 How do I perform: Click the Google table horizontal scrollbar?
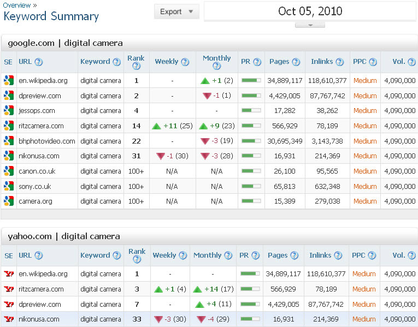(x=209, y=214)
